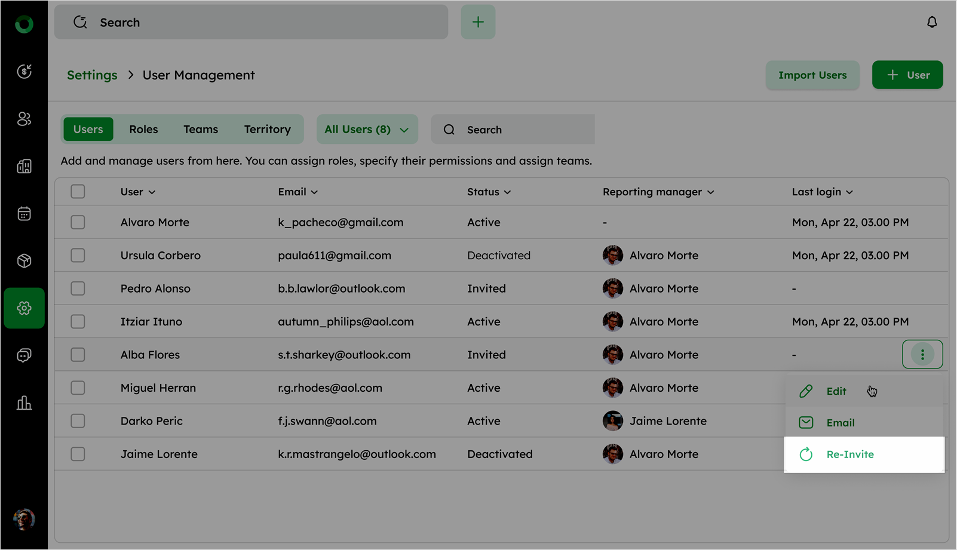Viewport: 957px width, 550px height.
Task: Expand the All Users (8) filter dropdown
Action: (x=367, y=130)
